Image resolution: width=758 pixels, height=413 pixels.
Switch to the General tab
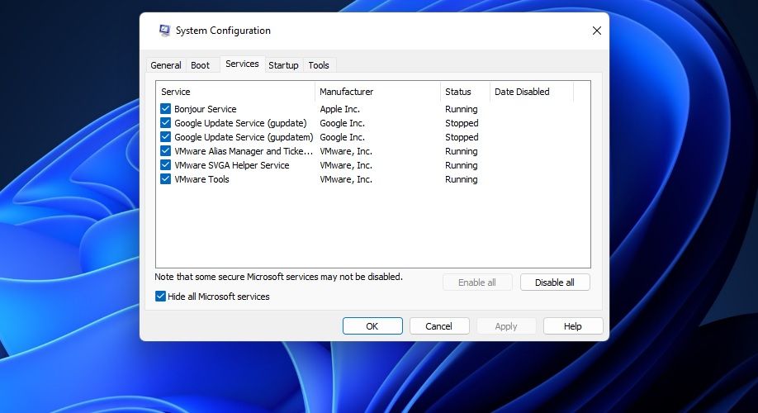point(166,65)
